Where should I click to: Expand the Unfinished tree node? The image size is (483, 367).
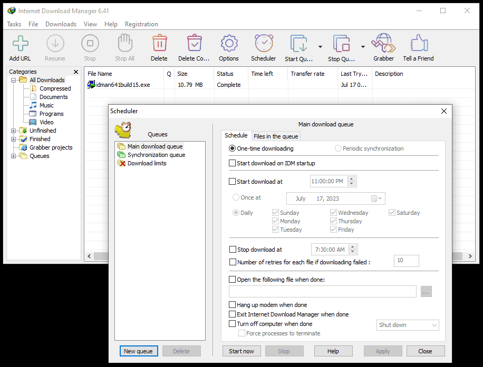tap(14, 131)
